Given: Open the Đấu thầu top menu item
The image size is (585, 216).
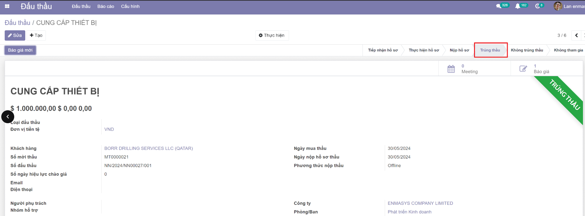Looking at the screenshot, I should coord(81,6).
